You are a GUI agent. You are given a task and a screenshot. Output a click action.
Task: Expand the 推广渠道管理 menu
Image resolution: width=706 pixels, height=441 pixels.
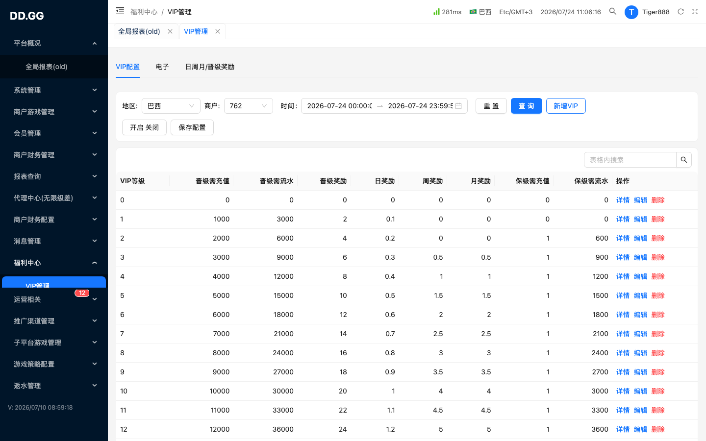[54, 321]
